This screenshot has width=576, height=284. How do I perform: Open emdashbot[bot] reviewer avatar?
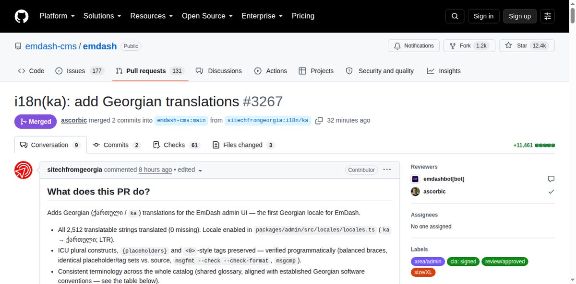415,179
